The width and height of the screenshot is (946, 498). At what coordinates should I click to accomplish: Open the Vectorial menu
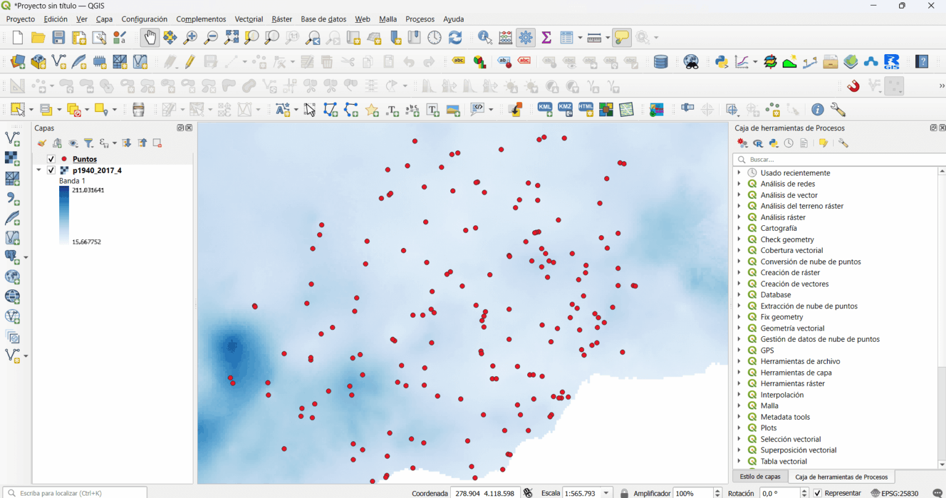click(249, 19)
